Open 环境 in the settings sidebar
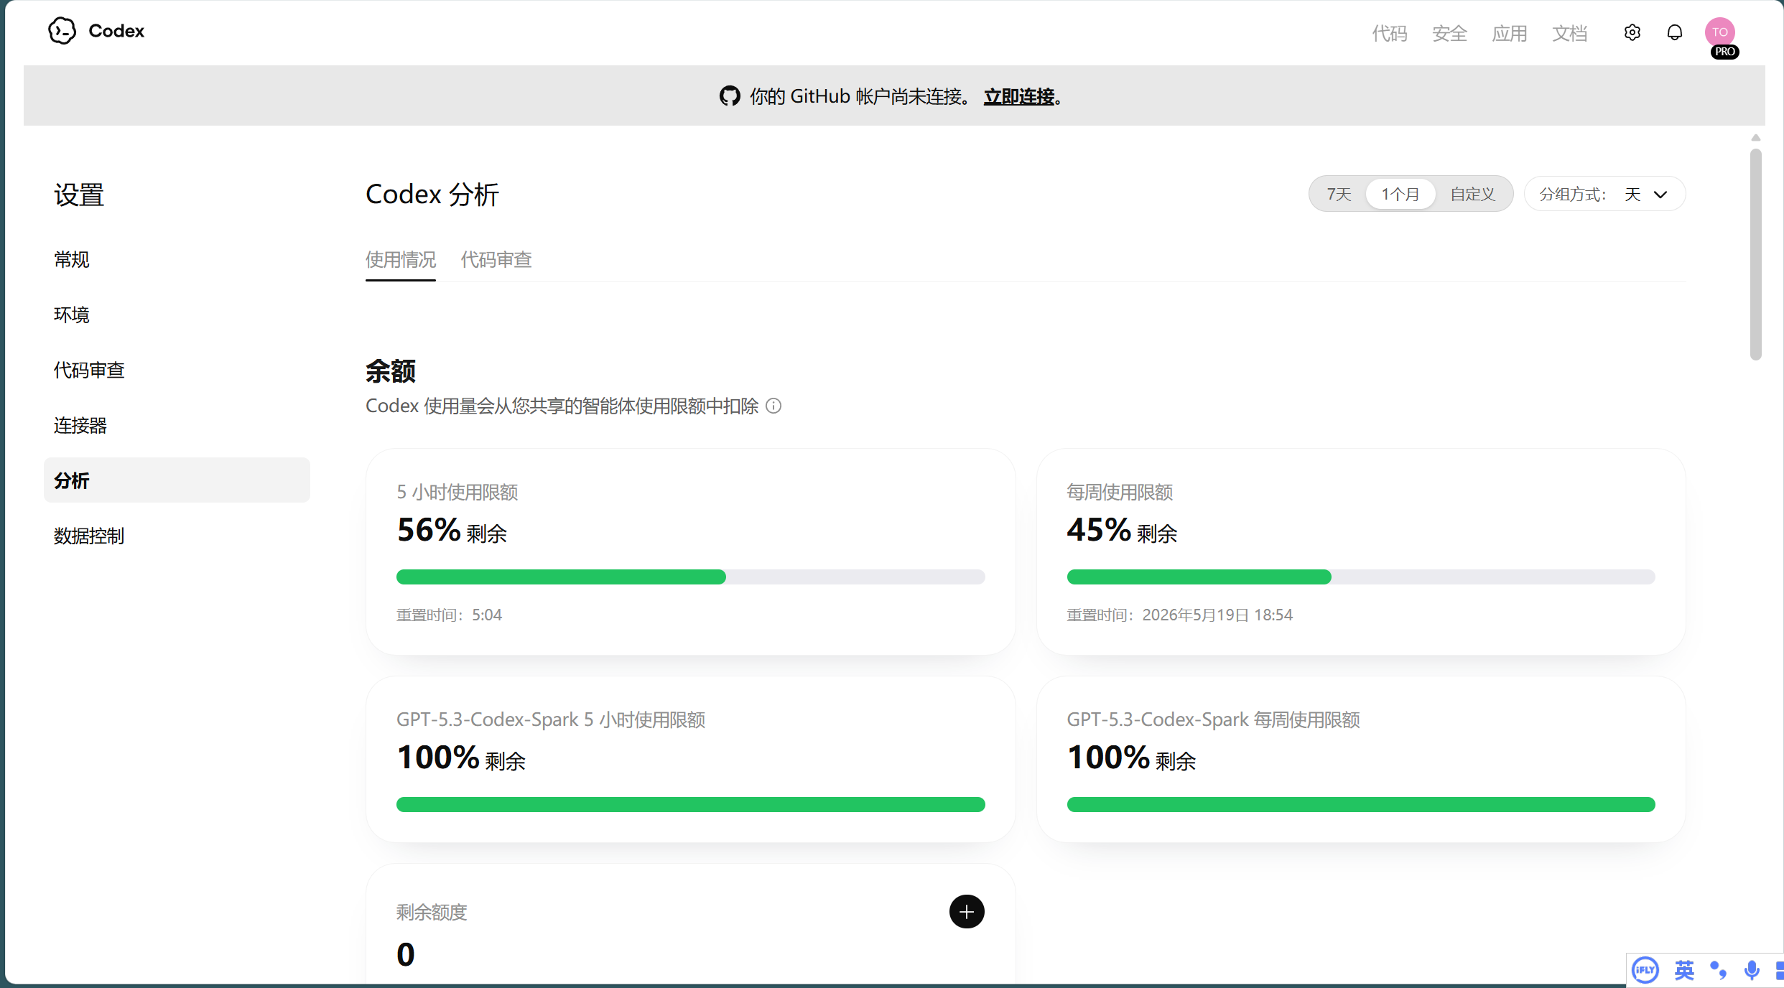This screenshot has width=1784, height=988. coord(177,315)
